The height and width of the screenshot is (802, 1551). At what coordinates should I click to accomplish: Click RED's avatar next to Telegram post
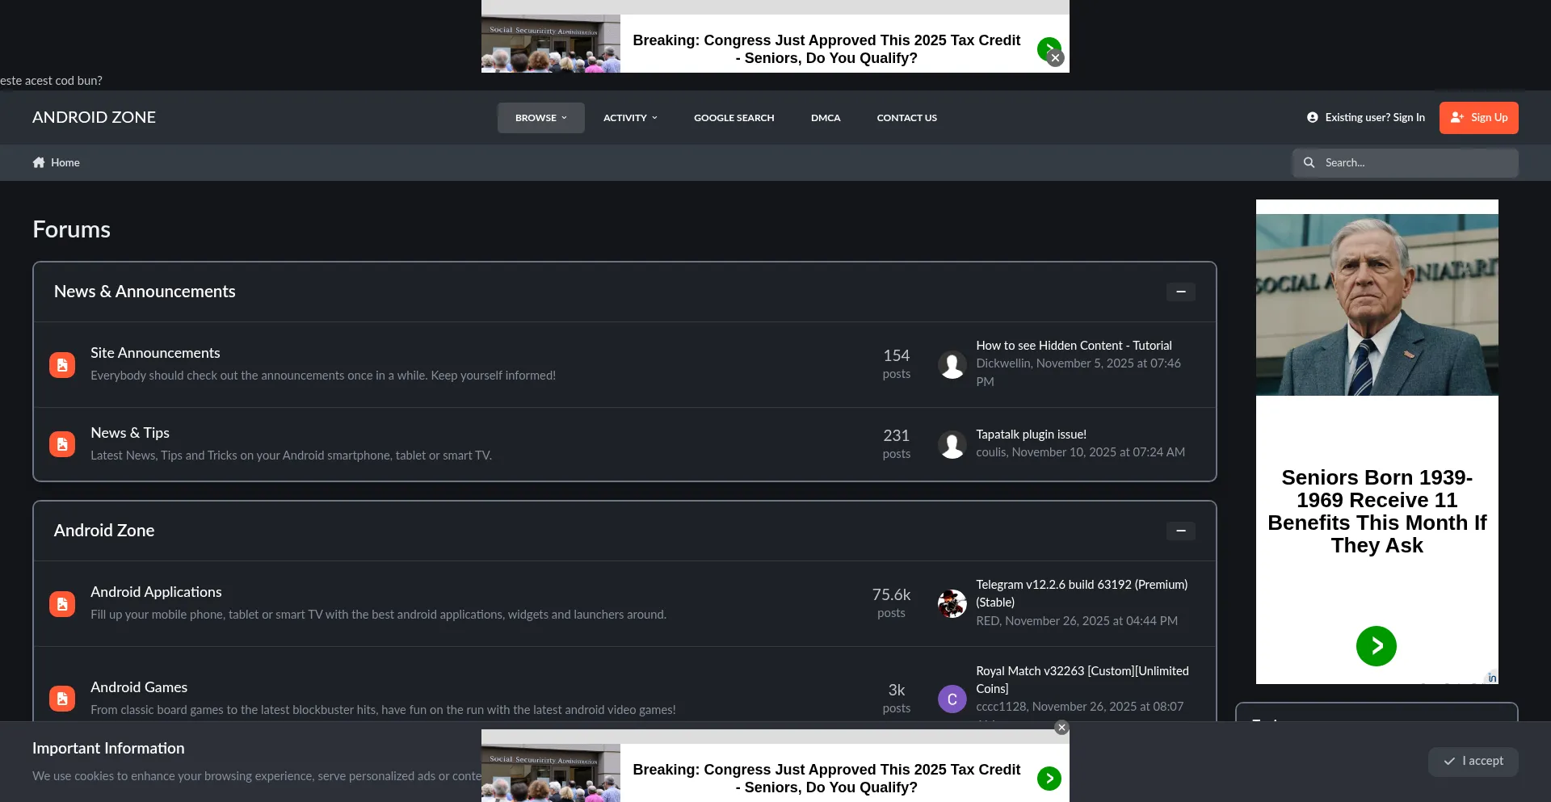click(x=952, y=603)
